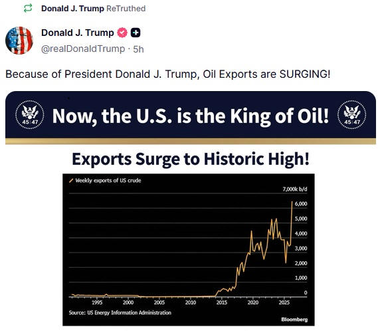
Task: Click the dark plus badge beside name
Action: coord(136,33)
